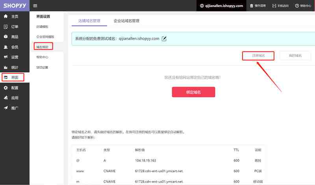The height and width of the screenshot is (185, 315).
Task: Open 店铺模板 submenu item
Action: [x=42, y=27]
